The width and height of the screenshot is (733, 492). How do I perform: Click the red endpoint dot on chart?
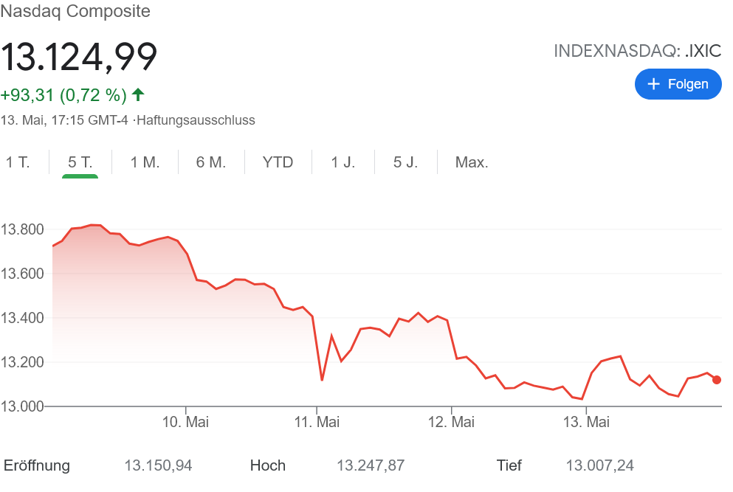716,380
